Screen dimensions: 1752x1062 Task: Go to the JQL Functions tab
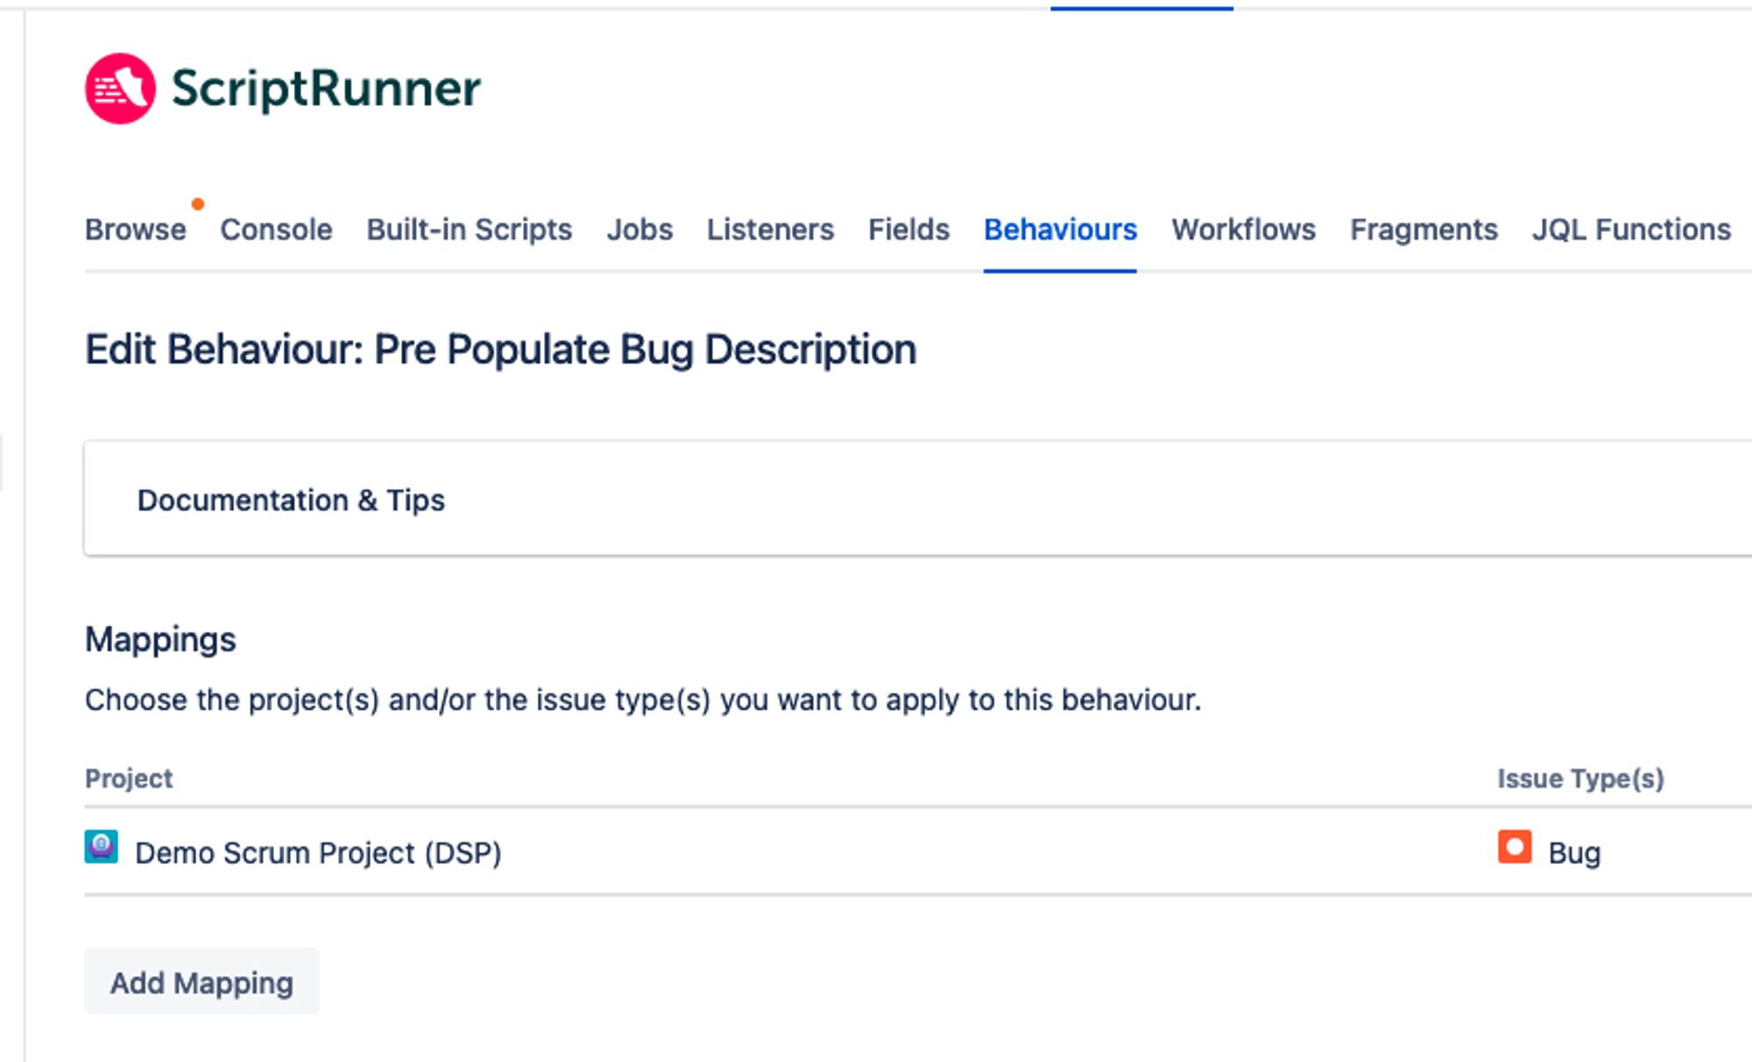pyautogui.click(x=1630, y=229)
